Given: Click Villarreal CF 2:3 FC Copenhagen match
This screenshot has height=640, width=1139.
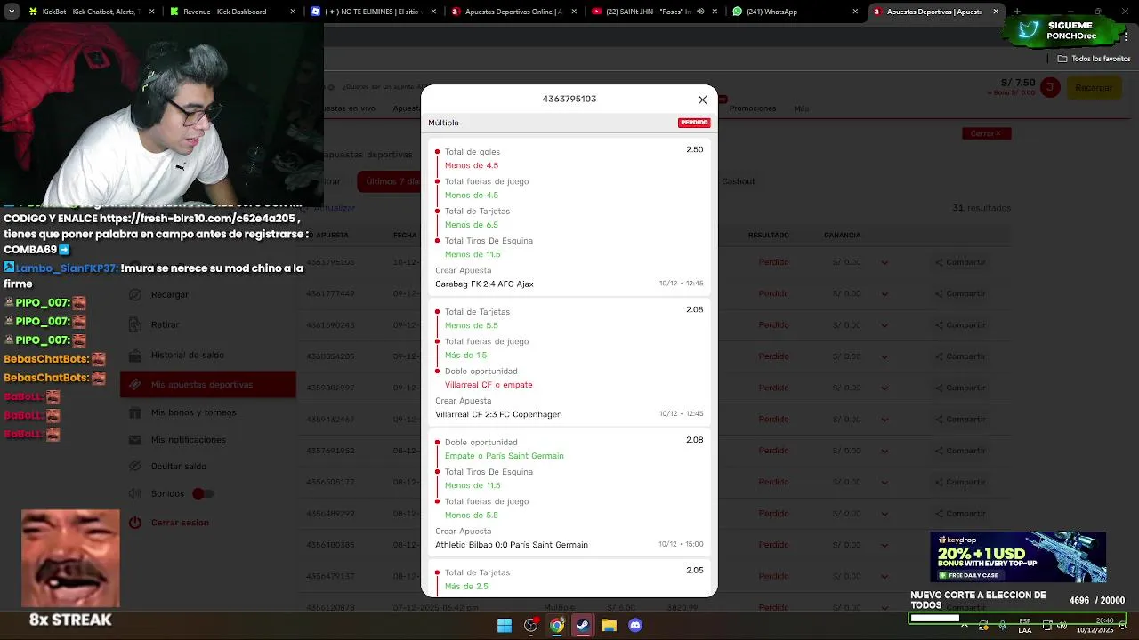Looking at the screenshot, I should pos(498,414).
